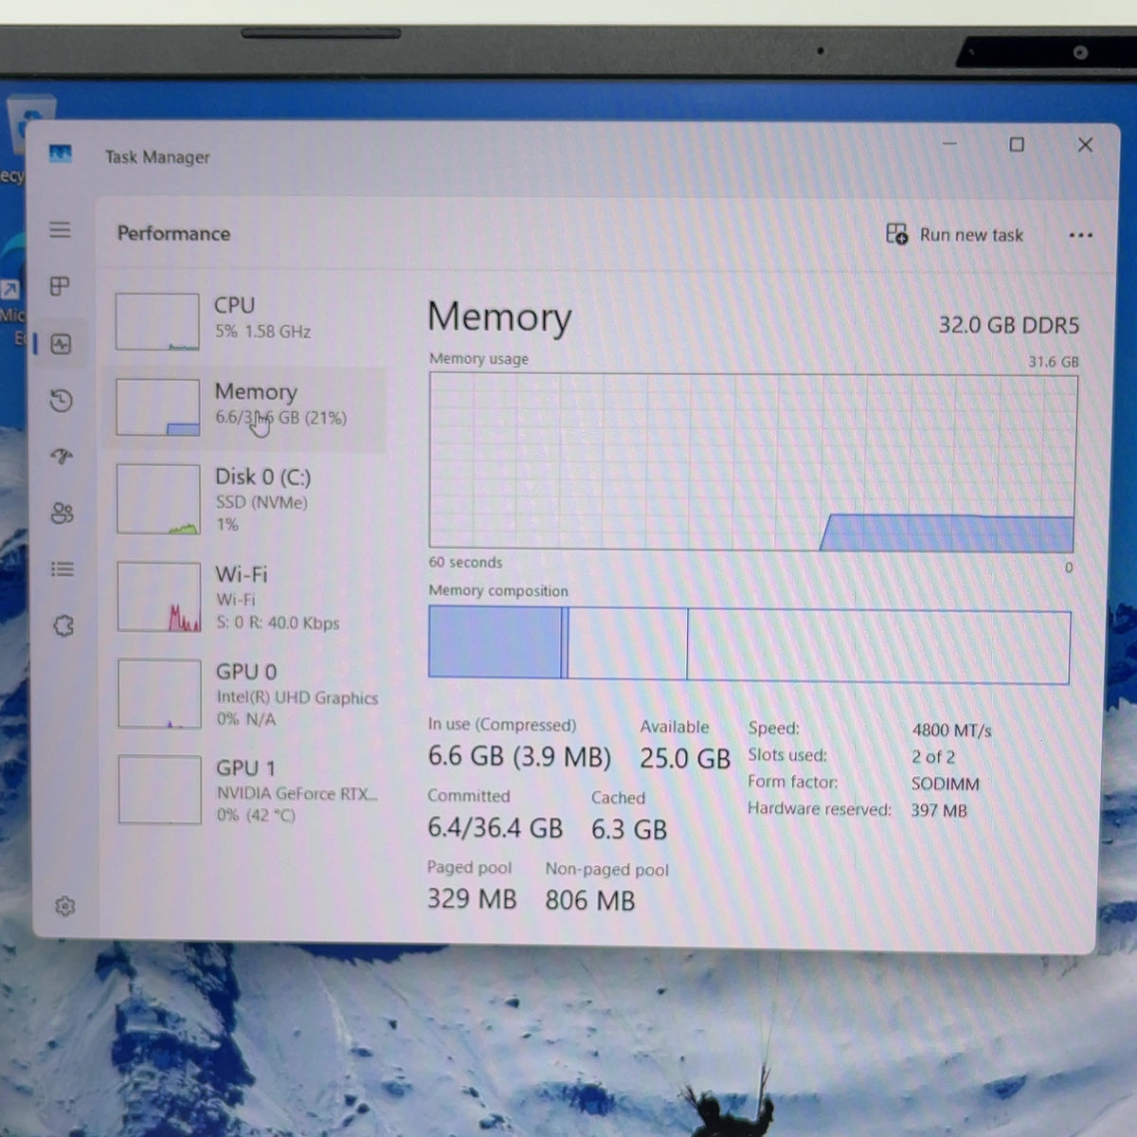The width and height of the screenshot is (1137, 1137).
Task: Click the "32.0 GB DDR5" text
Action: coord(1009,325)
